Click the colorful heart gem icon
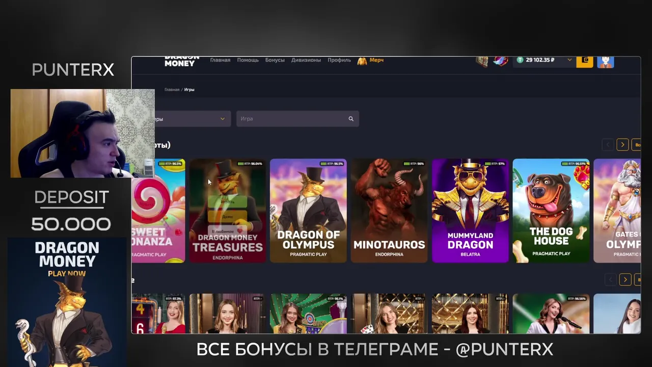This screenshot has width=652, height=367. [501, 61]
